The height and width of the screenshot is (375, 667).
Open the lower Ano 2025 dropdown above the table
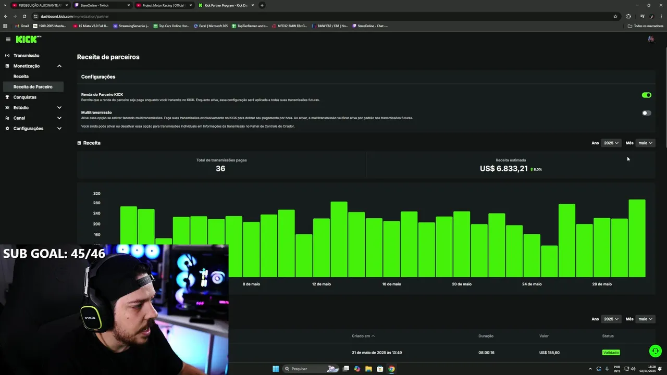coord(611,319)
